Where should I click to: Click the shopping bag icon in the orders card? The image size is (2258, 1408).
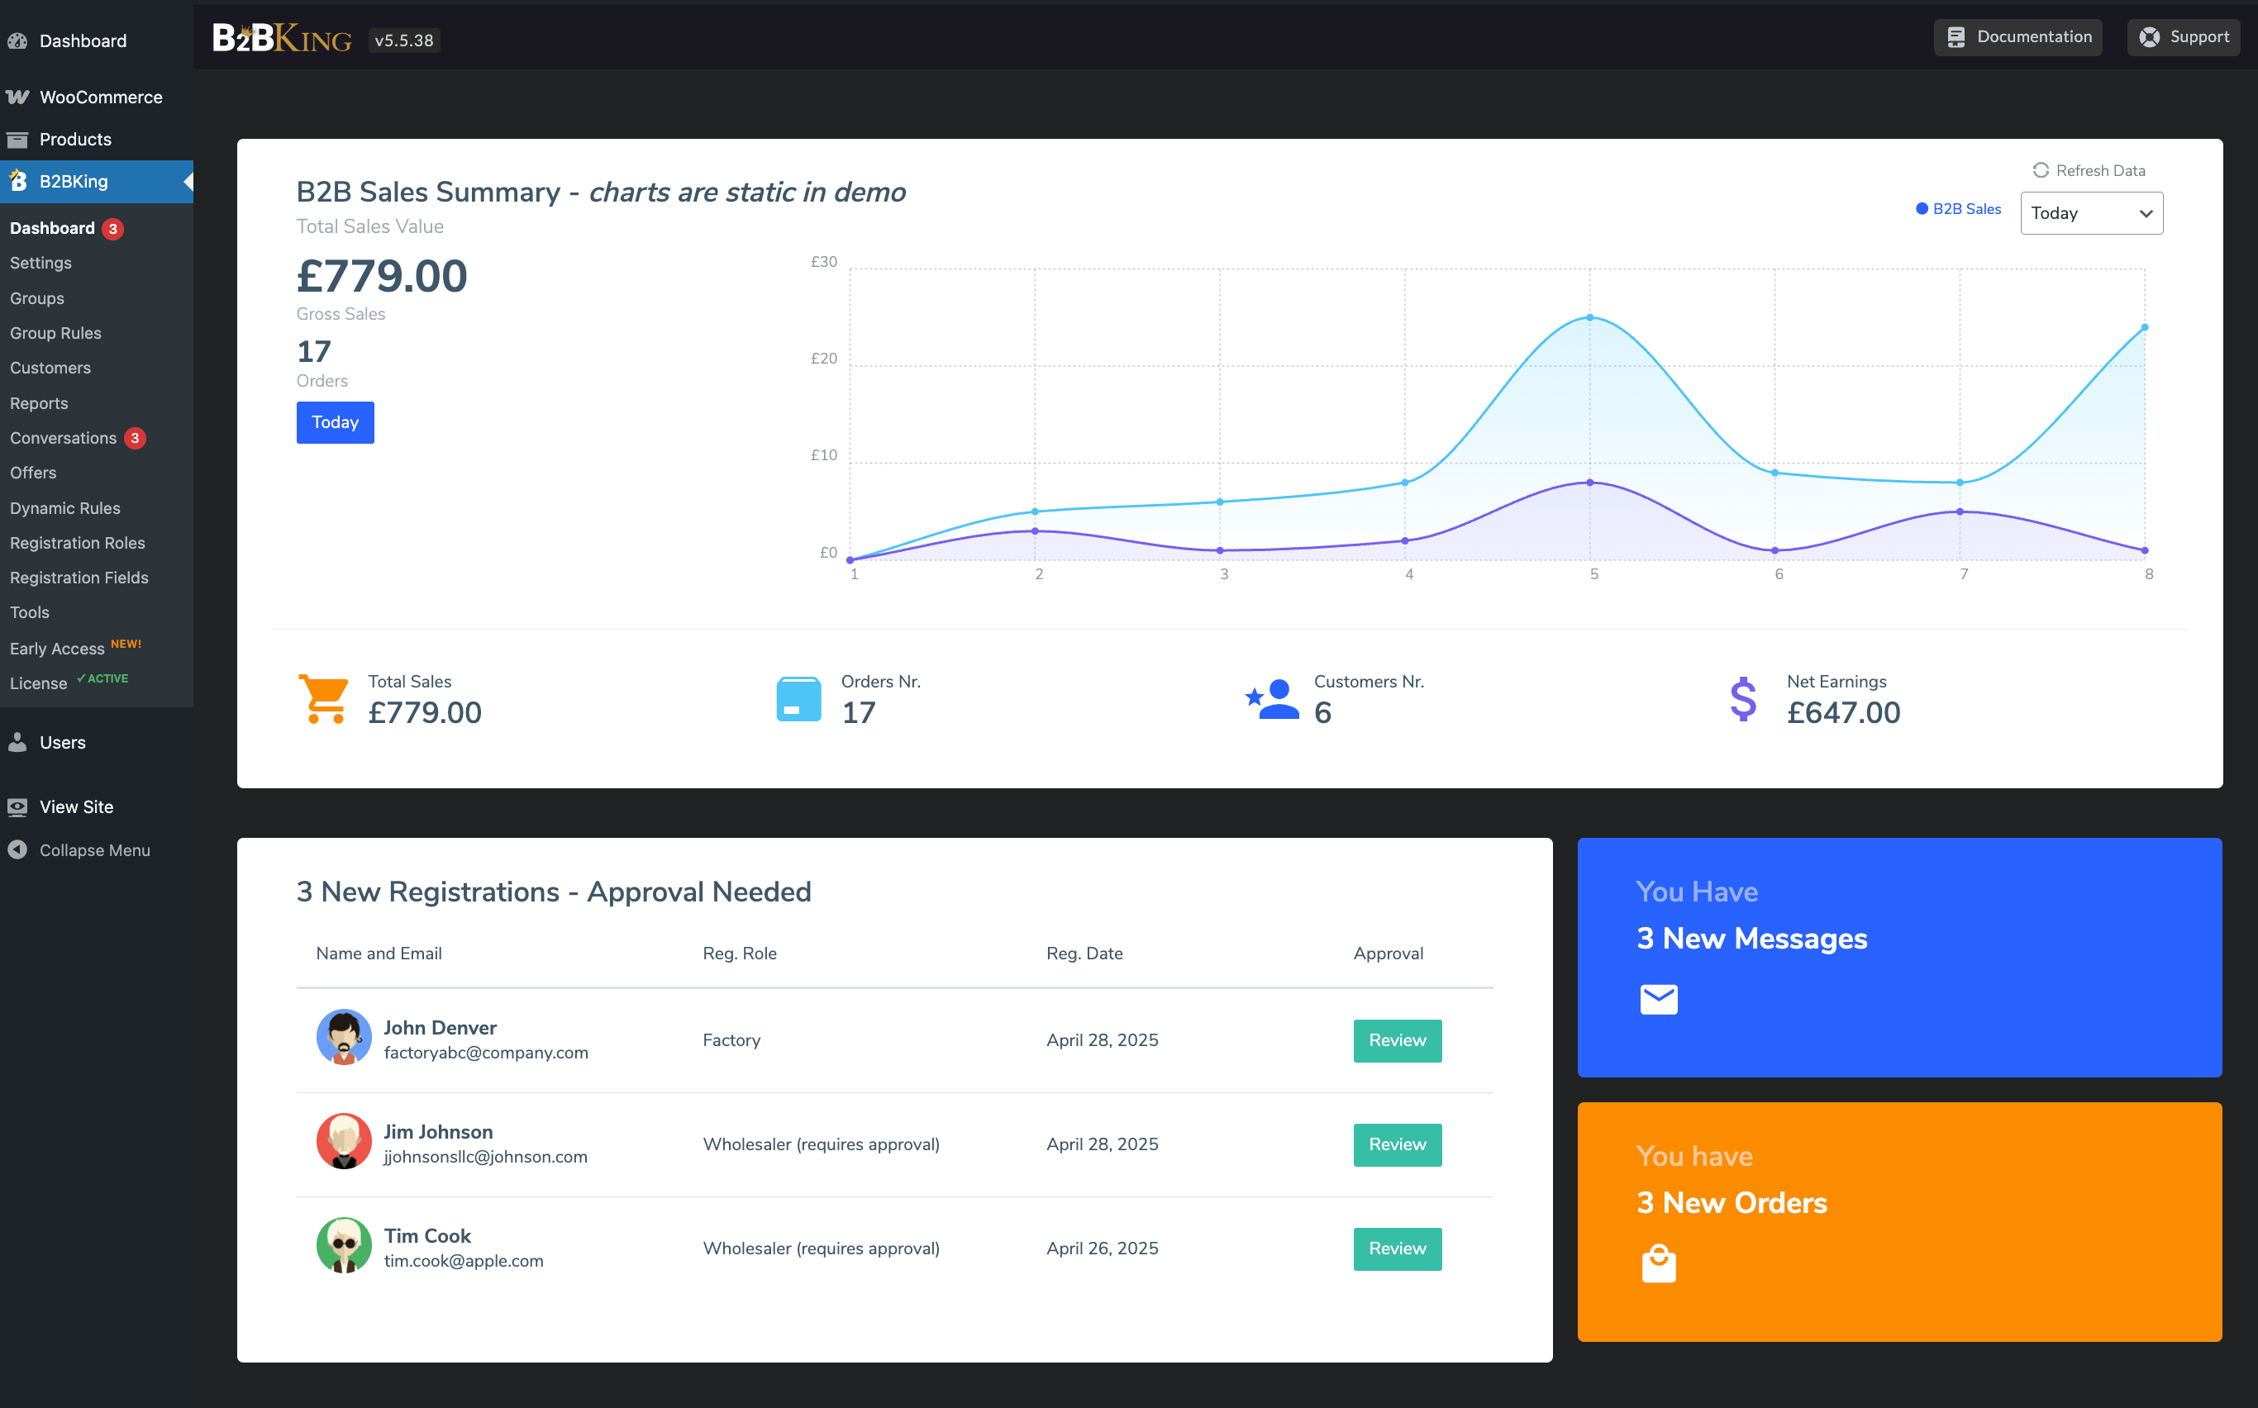click(x=1658, y=1263)
